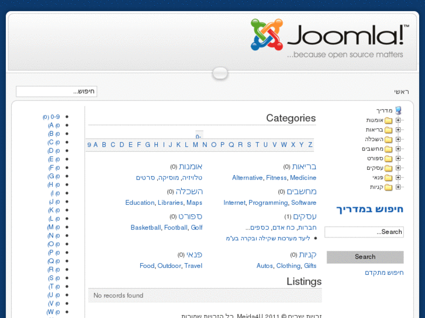Click the M entry in the left sidebar list
The width and height of the screenshot is (425, 318).
coord(53,227)
